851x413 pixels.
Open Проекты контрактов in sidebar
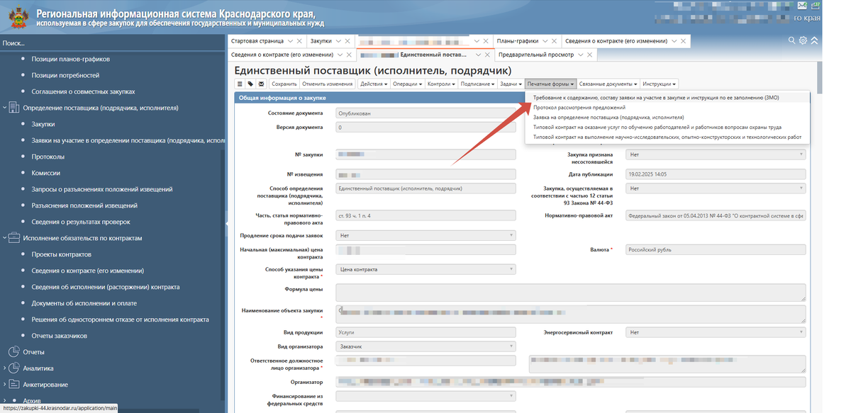tap(62, 254)
